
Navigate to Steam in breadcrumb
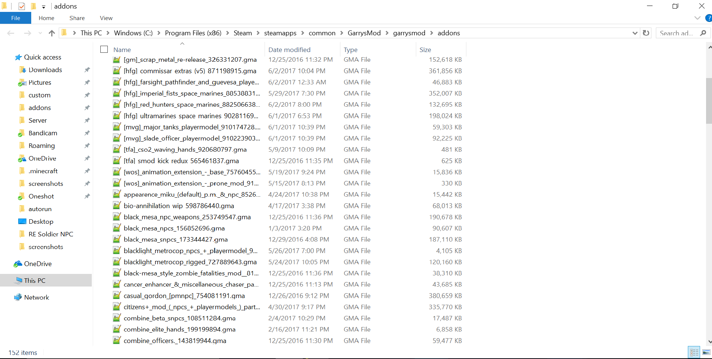(243, 33)
